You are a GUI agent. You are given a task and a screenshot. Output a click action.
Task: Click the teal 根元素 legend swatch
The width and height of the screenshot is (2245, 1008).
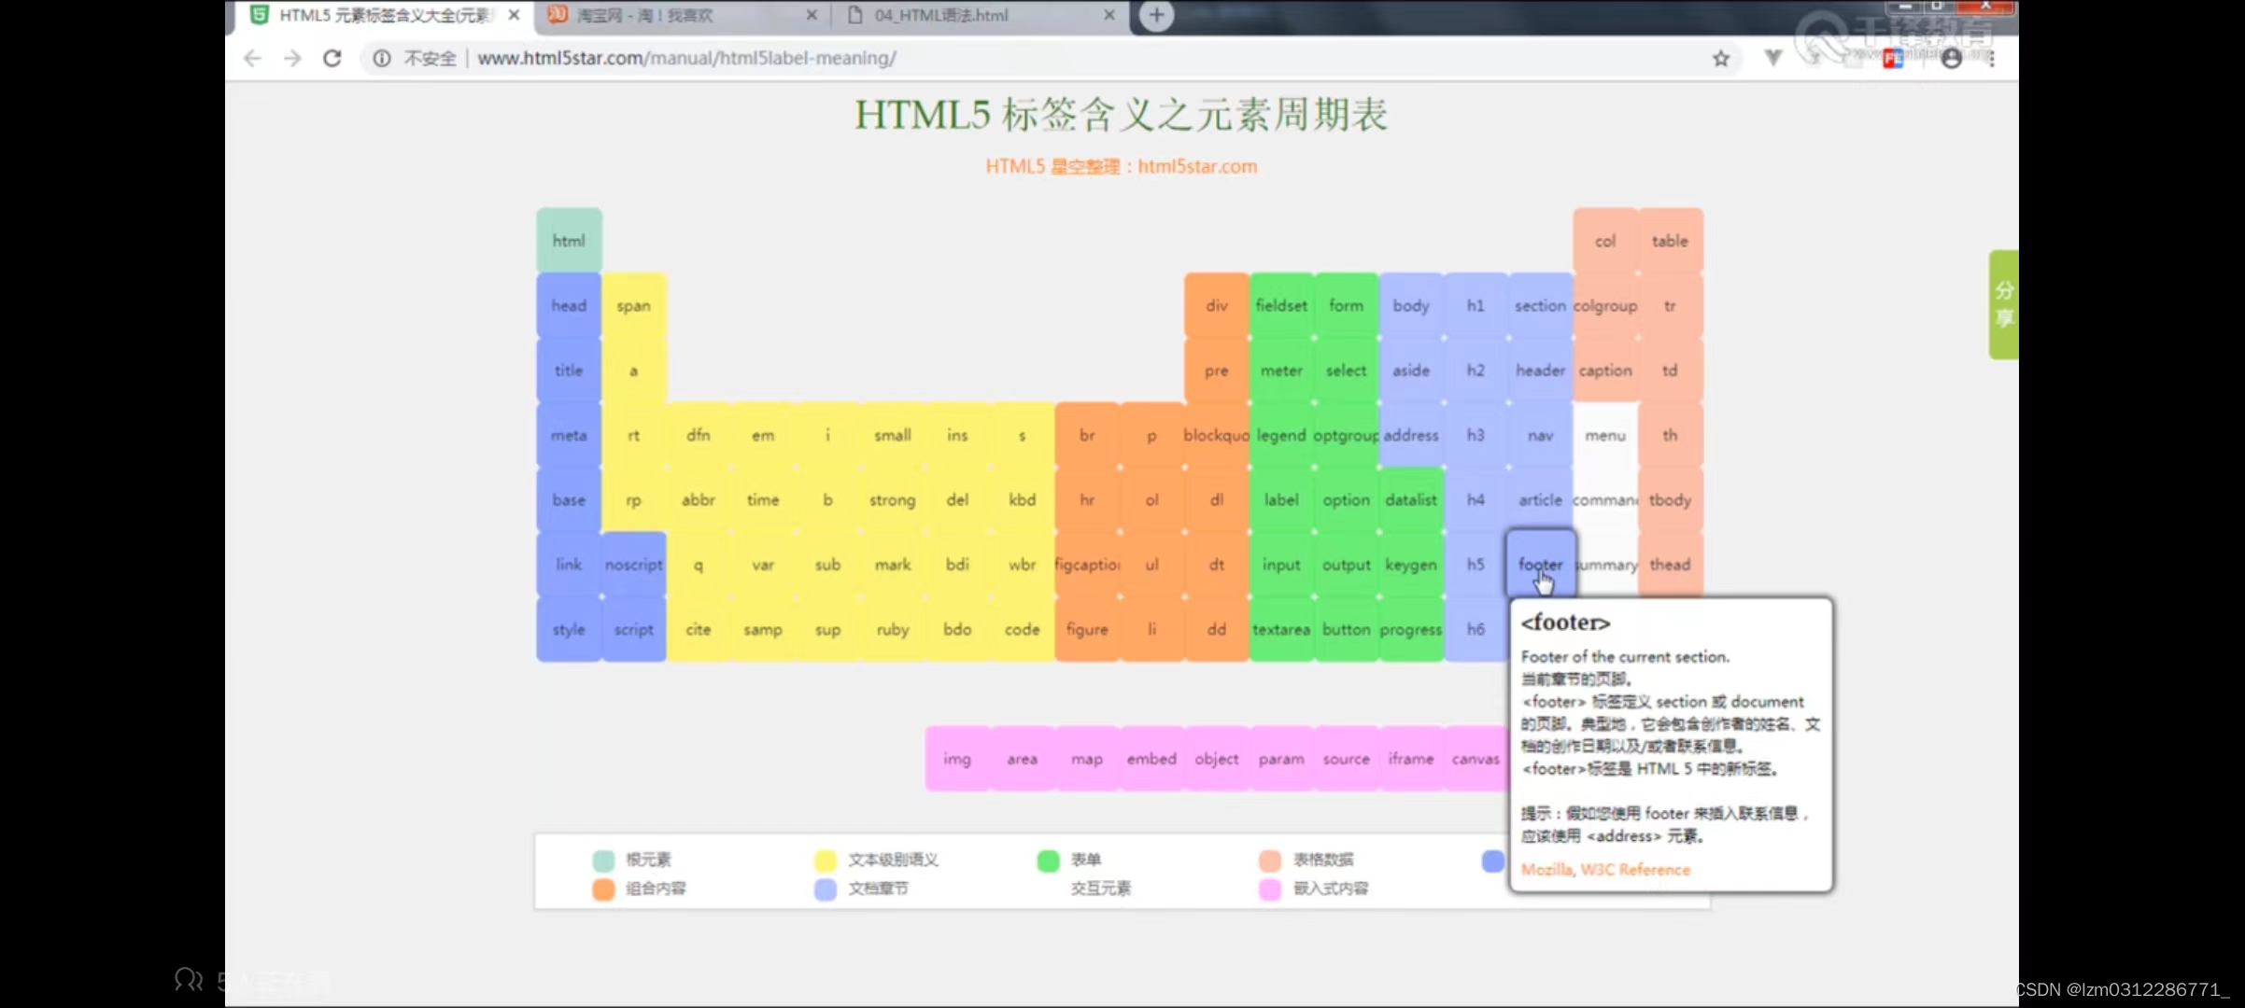pos(603,860)
